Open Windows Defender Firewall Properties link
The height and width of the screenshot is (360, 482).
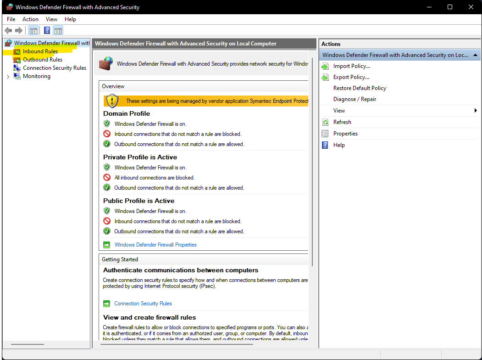155,245
